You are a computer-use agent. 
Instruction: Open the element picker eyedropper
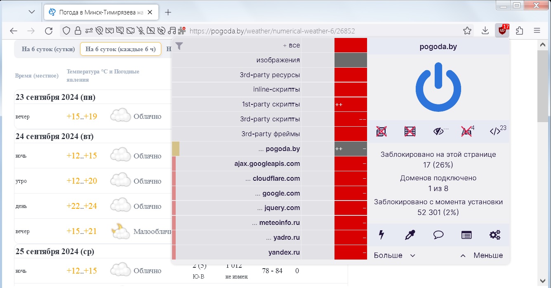pos(410,235)
